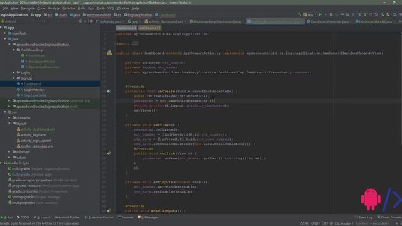Image resolution: width=402 pixels, height=226 pixels.
Task: Open the Refactor menu
Action: (68, 8)
